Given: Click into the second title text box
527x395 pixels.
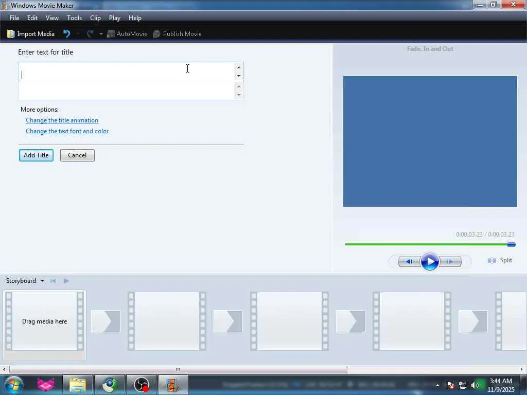Looking at the screenshot, I should pos(127,91).
